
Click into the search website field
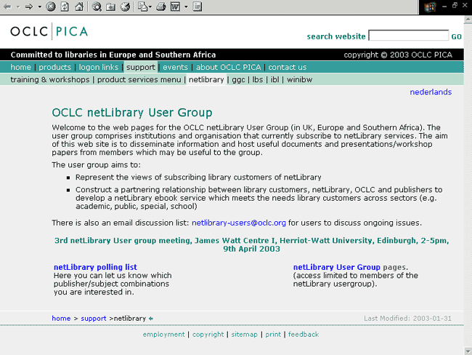[x=408, y=36]
